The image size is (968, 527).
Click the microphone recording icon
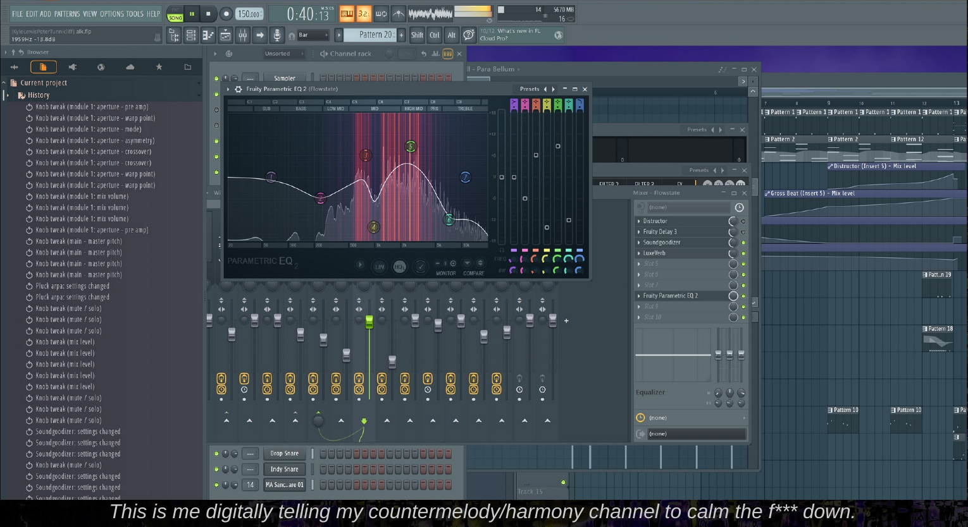click(276, 35)
